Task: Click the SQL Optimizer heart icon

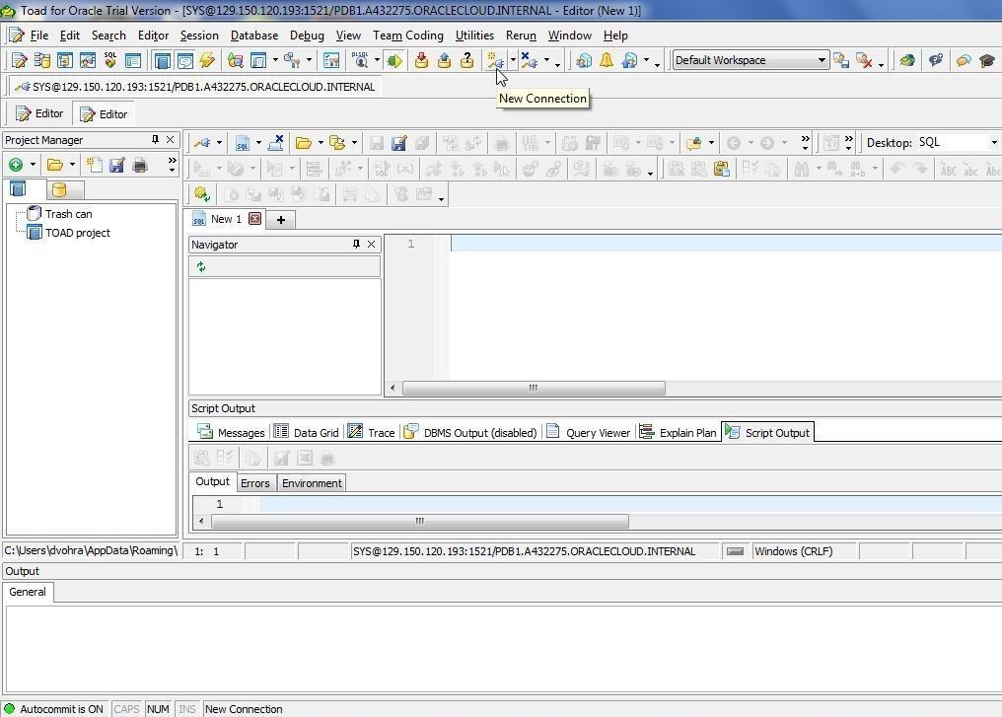Action: point(110,61)
